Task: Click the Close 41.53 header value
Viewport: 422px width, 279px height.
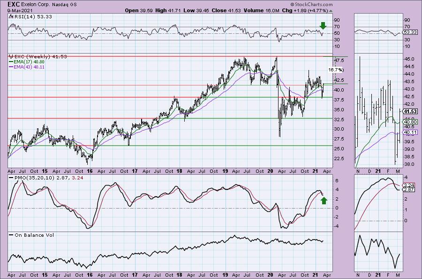Action: (x=226, y=10)
